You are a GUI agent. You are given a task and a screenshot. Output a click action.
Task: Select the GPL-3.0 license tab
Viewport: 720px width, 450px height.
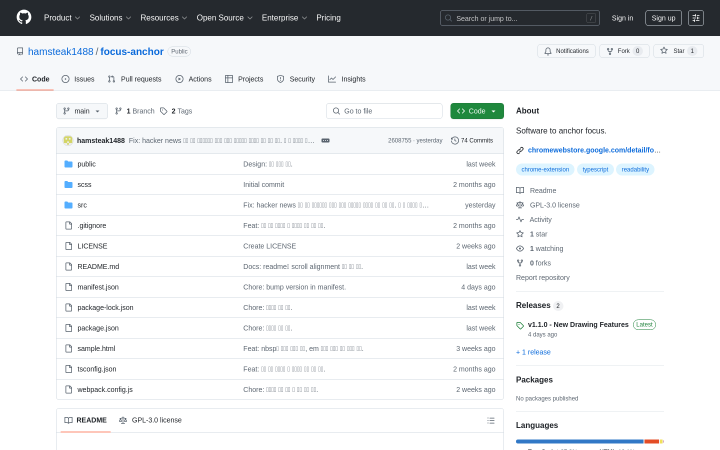[x=150, y=420]
